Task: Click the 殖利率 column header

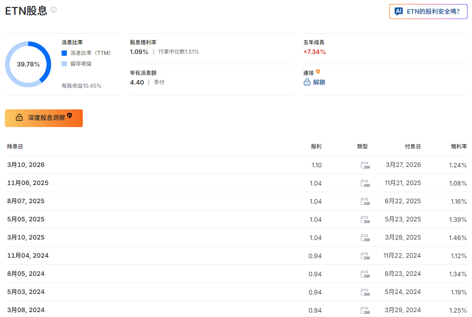Action: [x=459, y=147]
